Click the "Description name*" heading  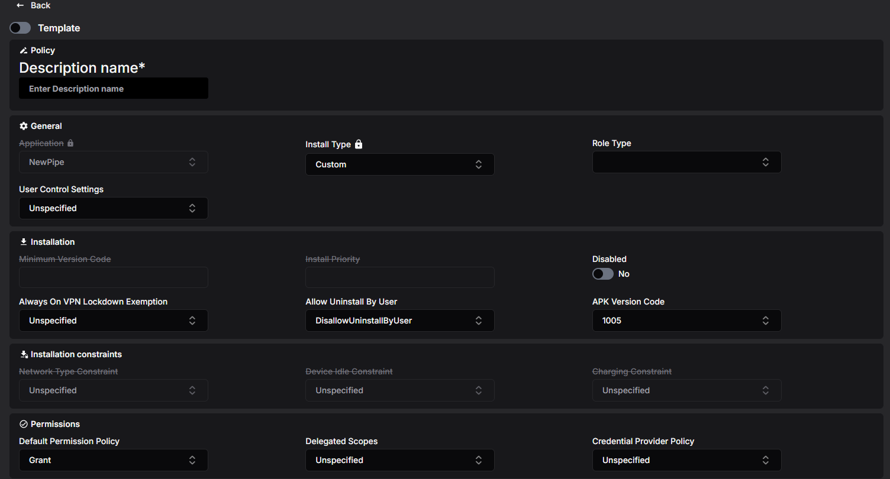click(82, 68)
